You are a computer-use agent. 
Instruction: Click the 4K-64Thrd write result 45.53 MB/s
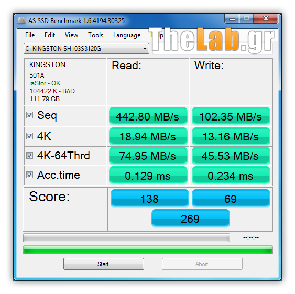(x=231, y=156)
